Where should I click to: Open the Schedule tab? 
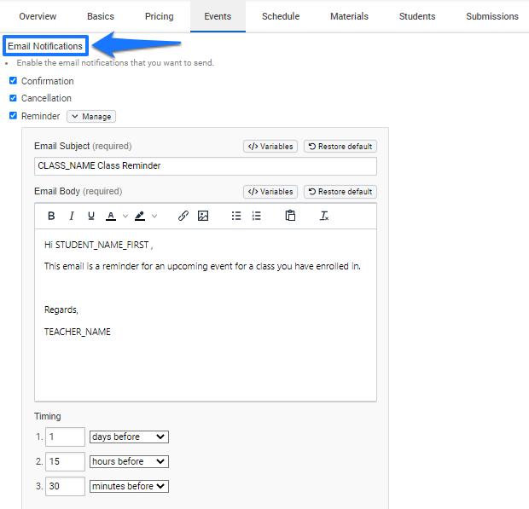(x=281, y=16)
